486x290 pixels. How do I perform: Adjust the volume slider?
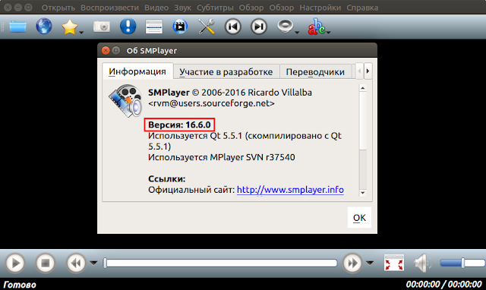(462, 263)
